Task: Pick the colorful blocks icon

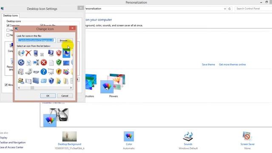Action: click(x=66, y=72)
